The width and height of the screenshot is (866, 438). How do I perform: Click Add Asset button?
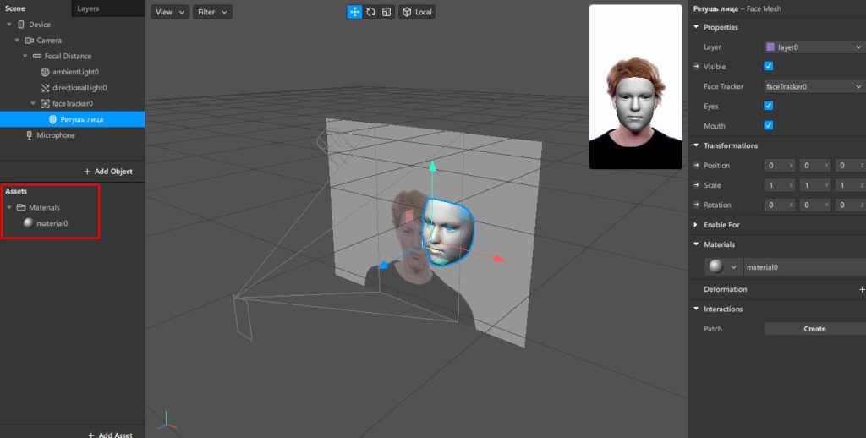110,435
